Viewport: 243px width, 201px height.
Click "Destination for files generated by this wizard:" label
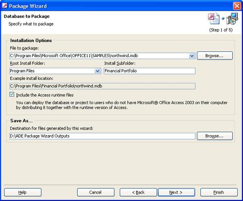(52, 128)
